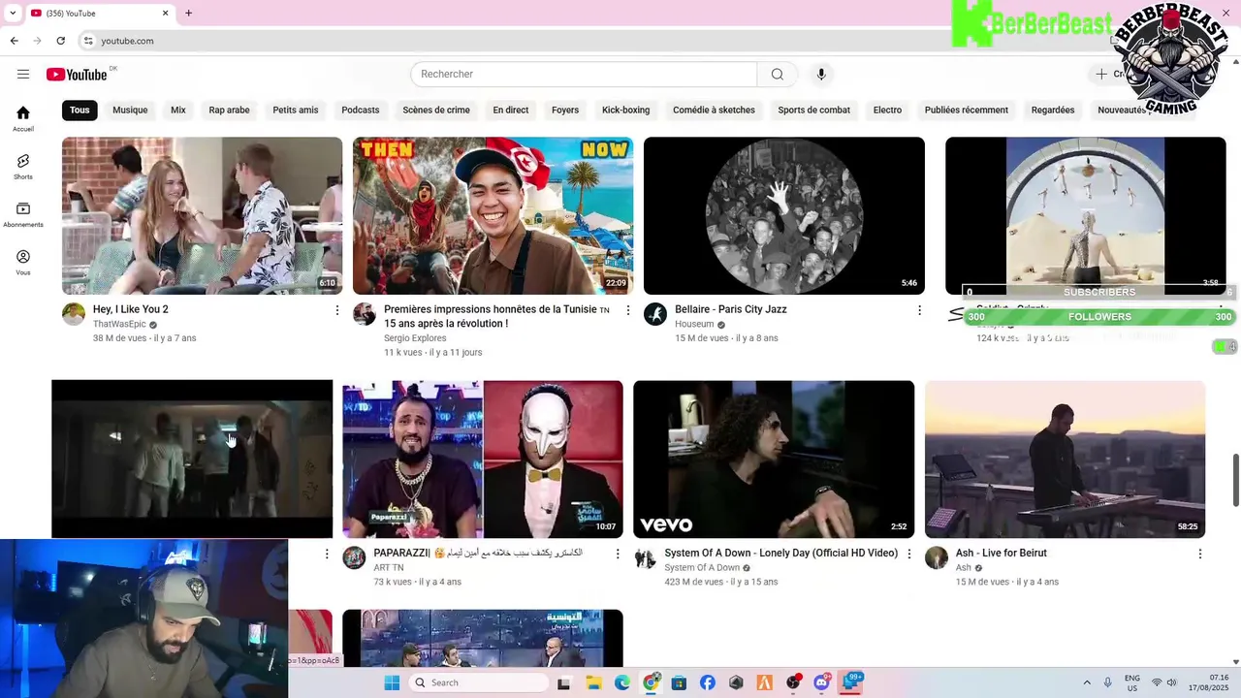
Task: Open the System Of A Down thumbnail
Action: tap(774, 459)
